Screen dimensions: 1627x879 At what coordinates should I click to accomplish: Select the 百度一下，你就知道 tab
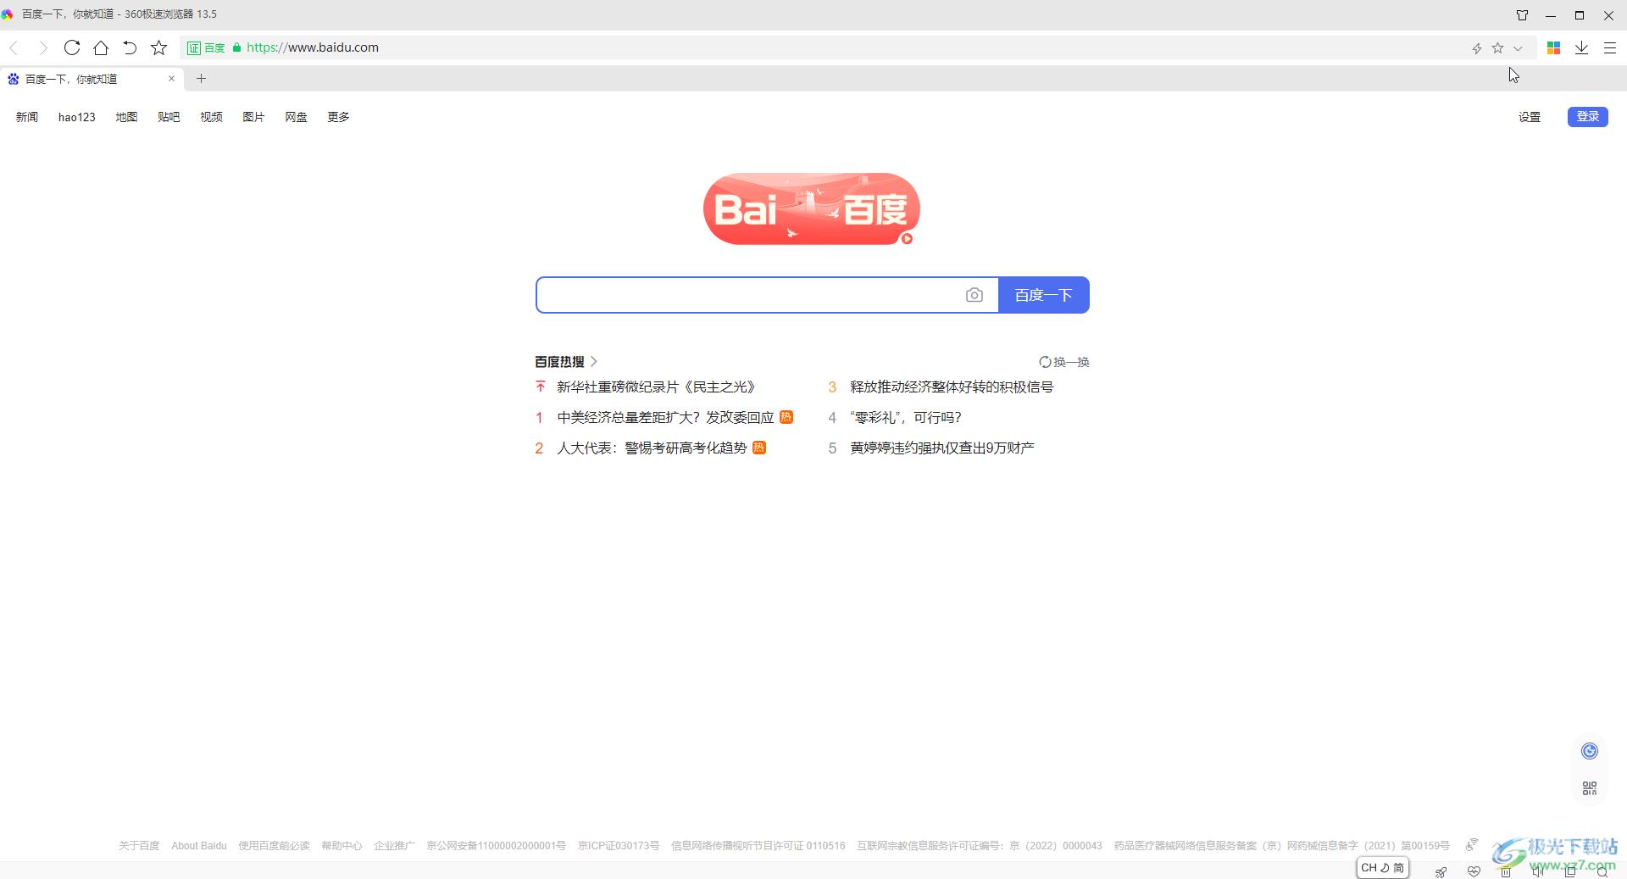tap(92, 79)
